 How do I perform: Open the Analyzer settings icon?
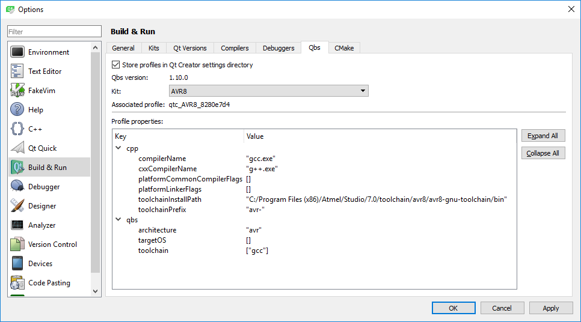pos(17,225)
